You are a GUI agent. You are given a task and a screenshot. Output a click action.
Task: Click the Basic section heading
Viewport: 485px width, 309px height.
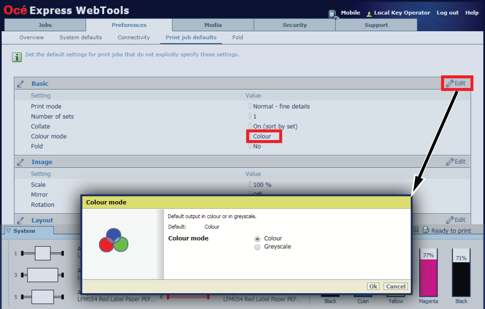coord(40,84)
